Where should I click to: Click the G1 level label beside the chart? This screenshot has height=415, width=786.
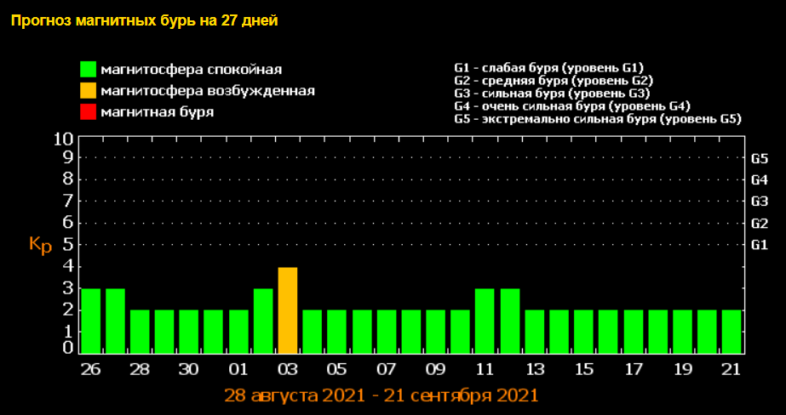tap(760, 245)
